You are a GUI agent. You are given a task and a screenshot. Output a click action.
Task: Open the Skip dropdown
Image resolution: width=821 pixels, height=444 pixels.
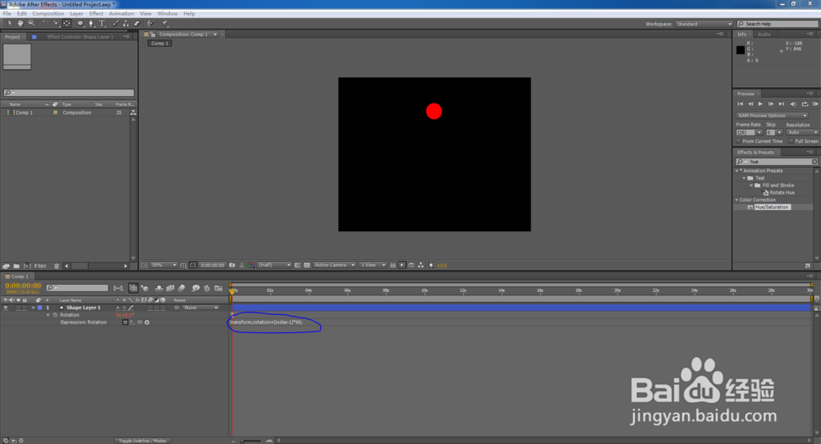pos(779,132)
